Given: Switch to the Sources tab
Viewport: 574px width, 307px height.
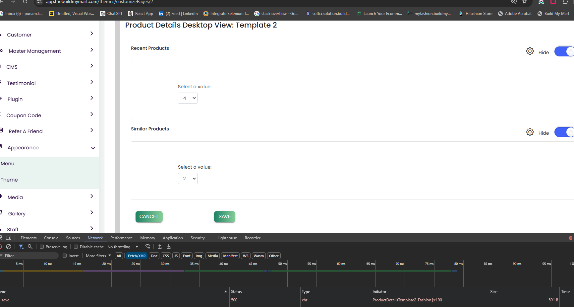Looking at the screenshot, I should coord(73,238).
